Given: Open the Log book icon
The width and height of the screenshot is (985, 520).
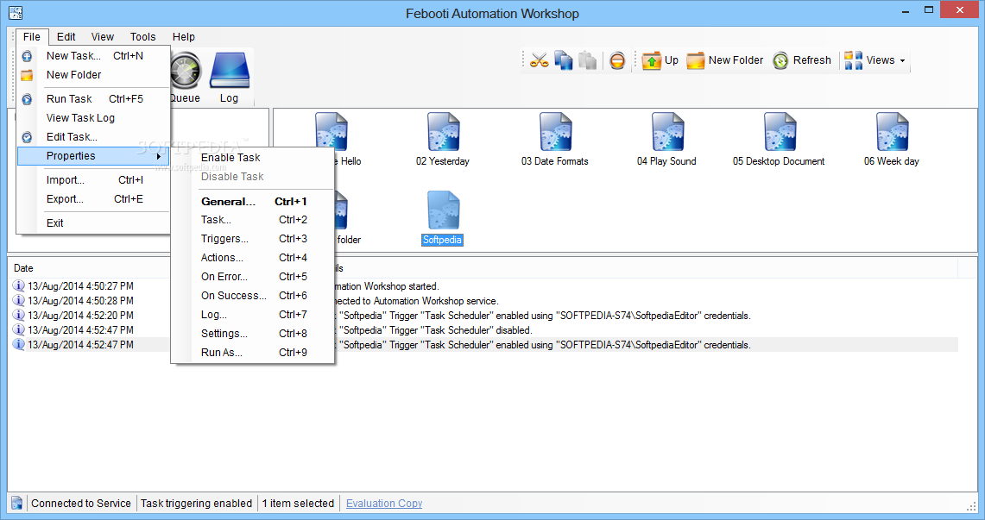Looking at the screenshot, I should pyautogui.click(x=230, y=78).
